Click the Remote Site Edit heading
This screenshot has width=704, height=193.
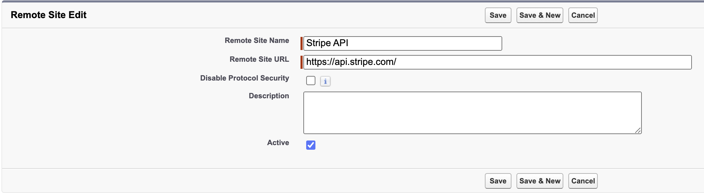click(49, 15)
